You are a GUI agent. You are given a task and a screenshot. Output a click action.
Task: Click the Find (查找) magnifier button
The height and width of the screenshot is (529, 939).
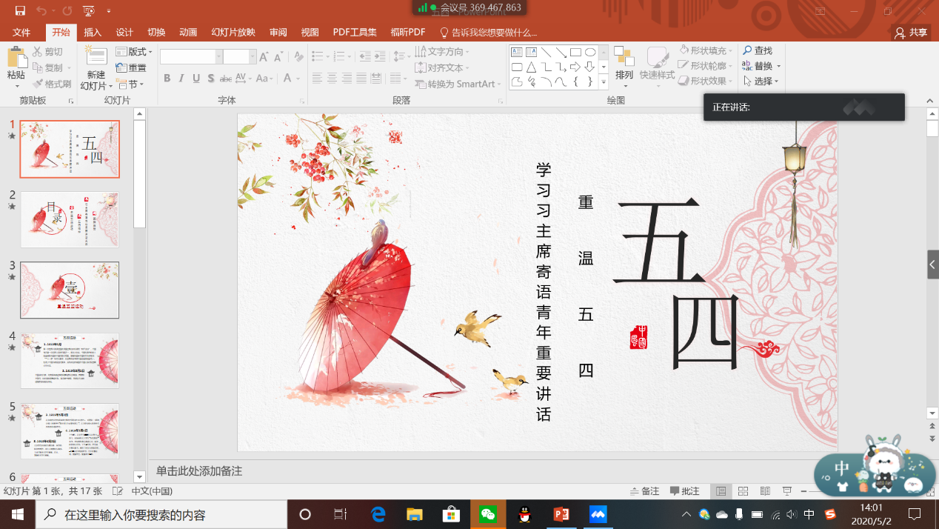(758, 50)
